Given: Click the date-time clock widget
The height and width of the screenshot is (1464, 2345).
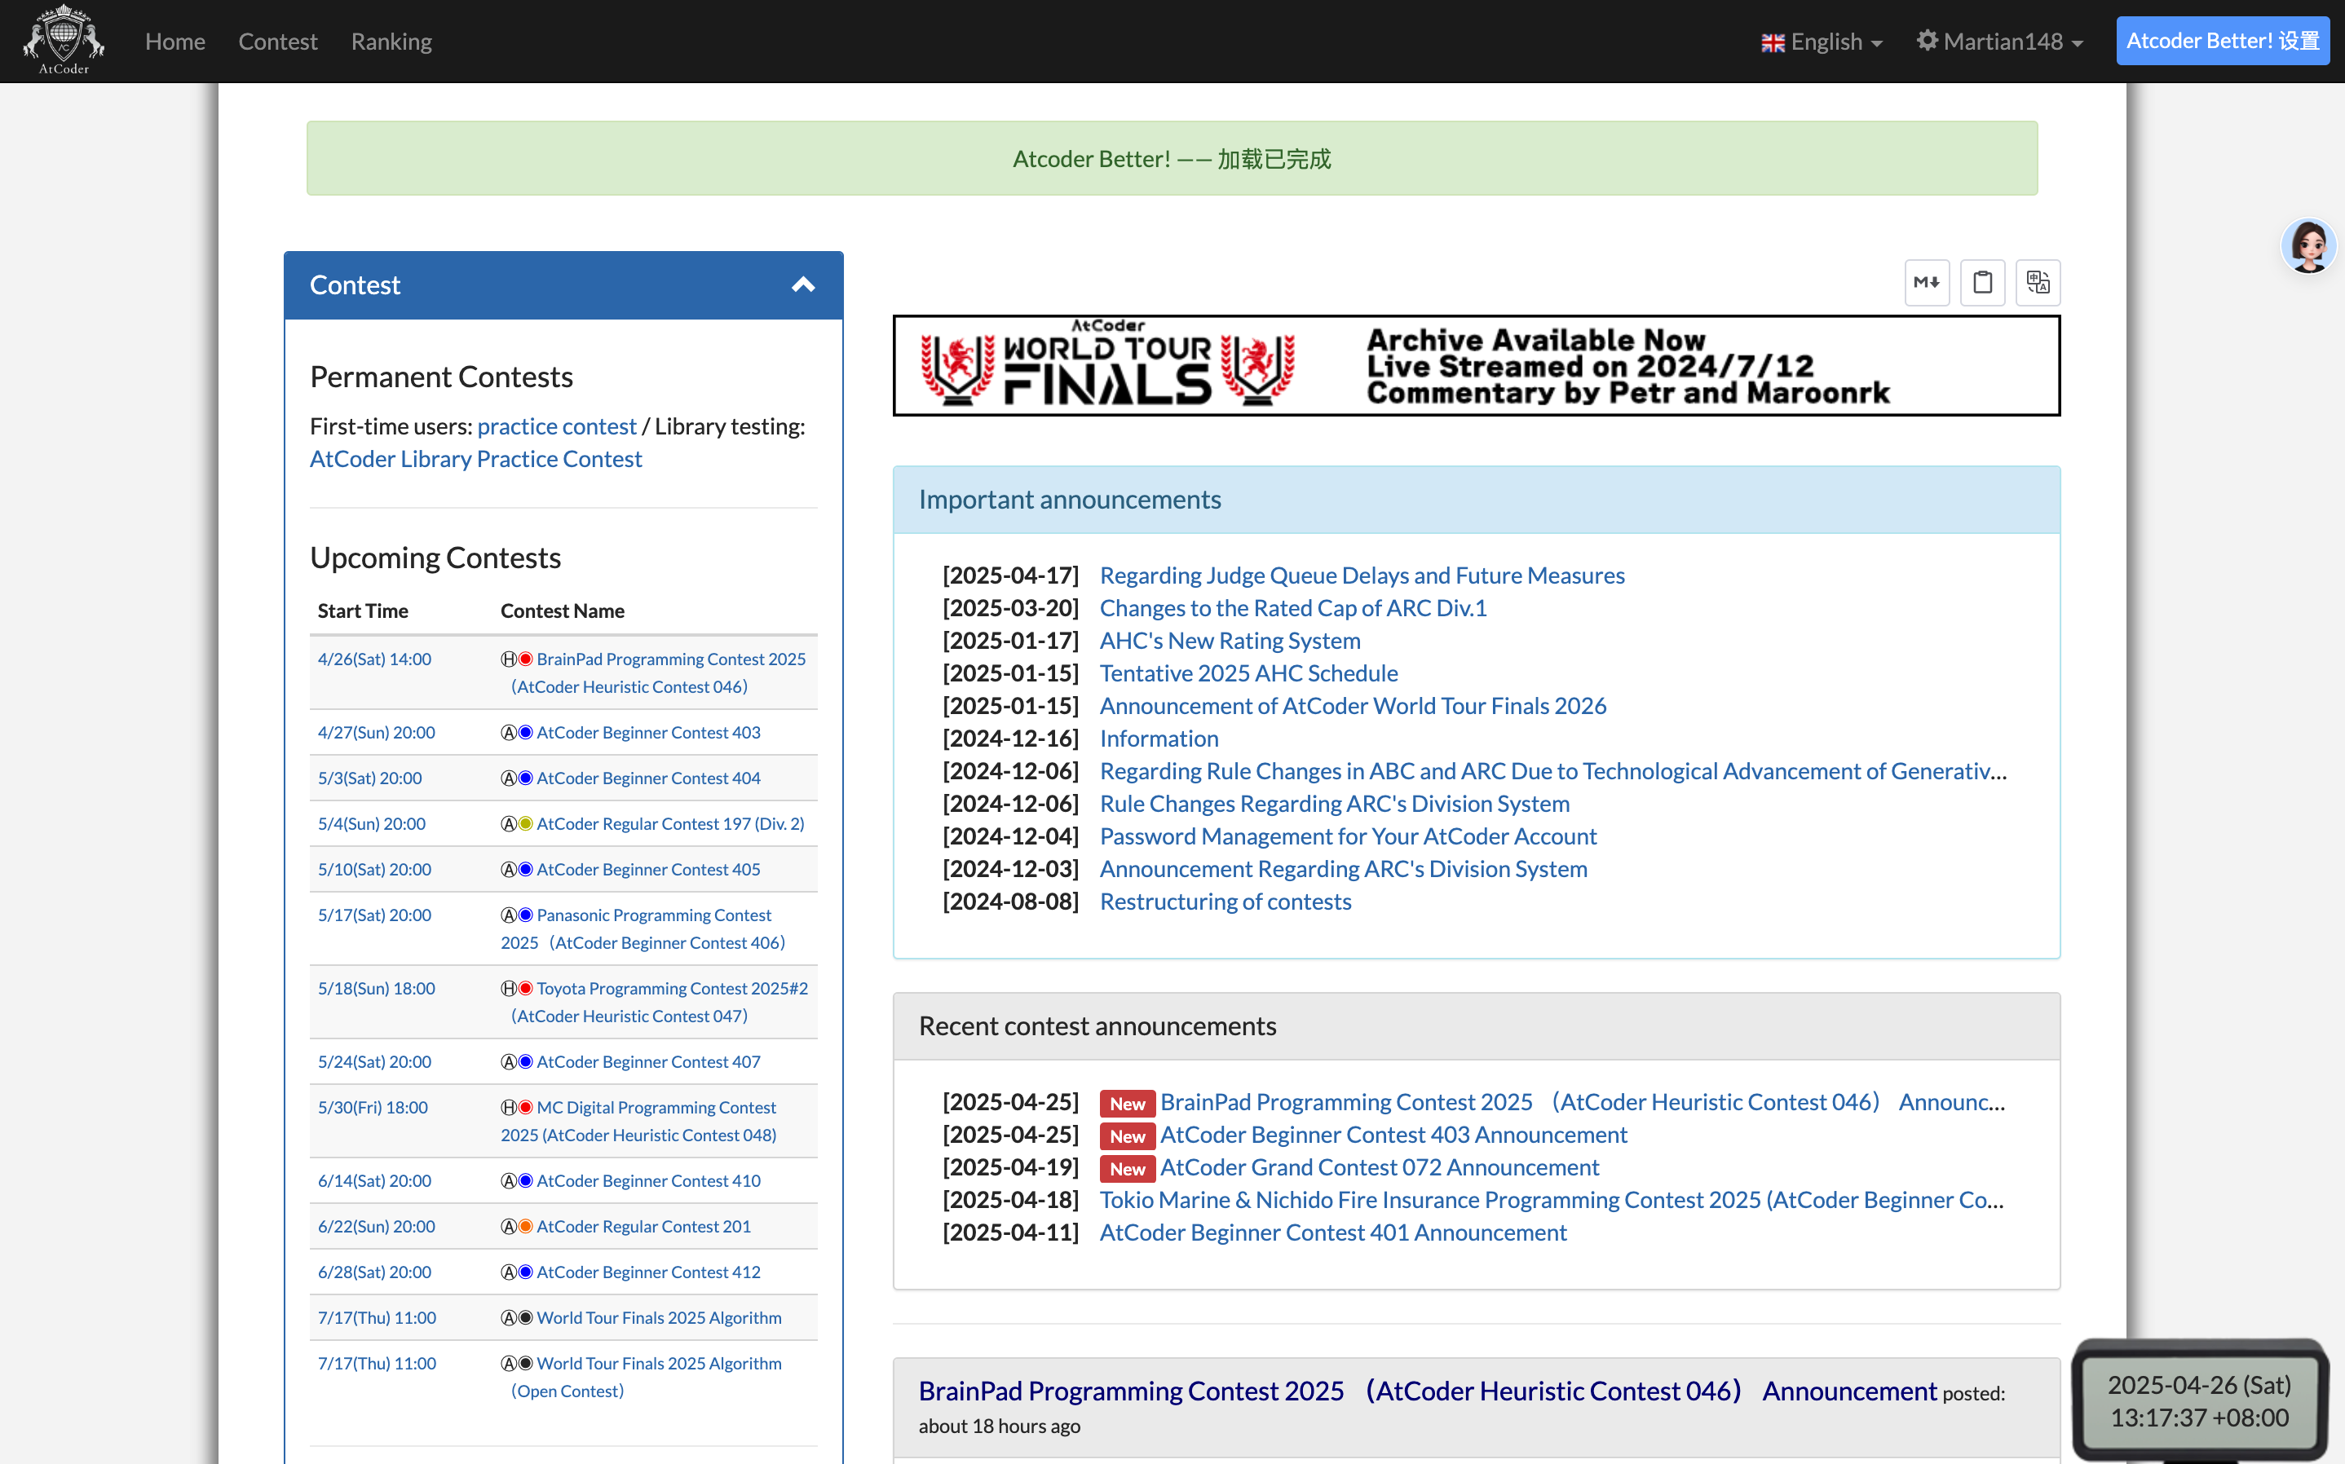Looking at the screenshot, I should [x=2200, y=1401].
